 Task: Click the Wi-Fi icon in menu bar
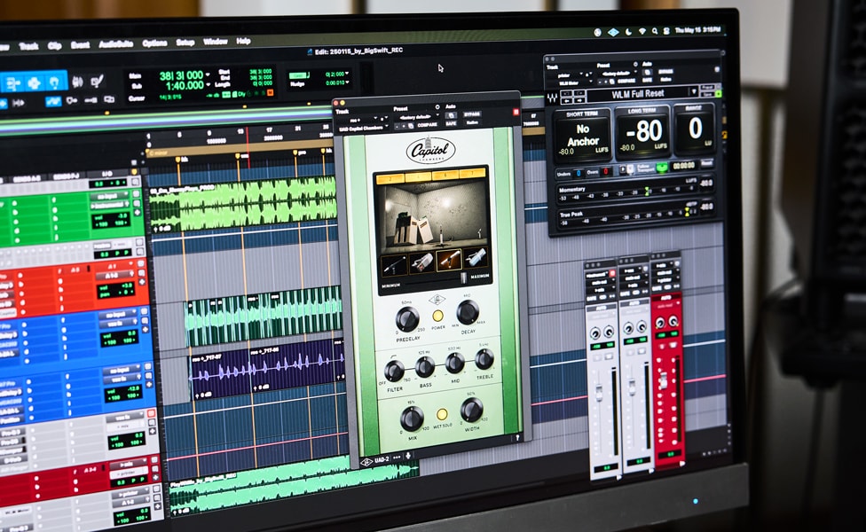tap(642, 31)
